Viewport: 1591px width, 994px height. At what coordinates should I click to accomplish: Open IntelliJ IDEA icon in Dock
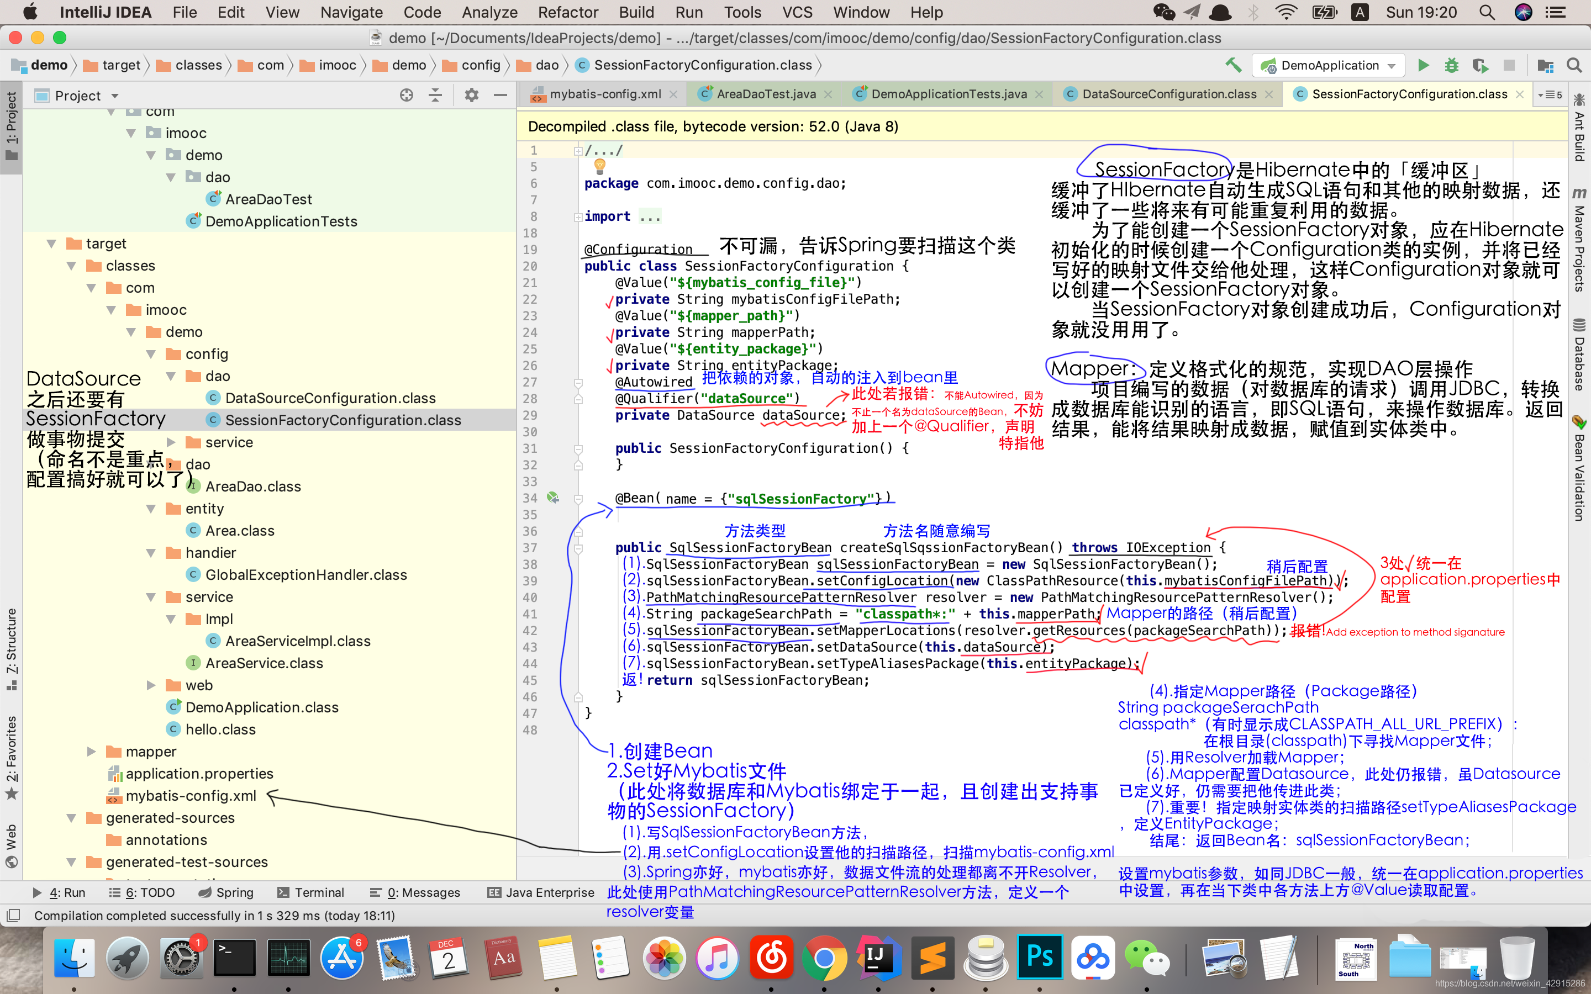click(x=879, y=957)
